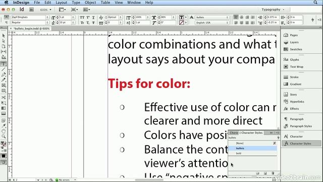Select the Type tool
Screen dimensions: 323x182
pyautogui.click(x=4, y=64)
